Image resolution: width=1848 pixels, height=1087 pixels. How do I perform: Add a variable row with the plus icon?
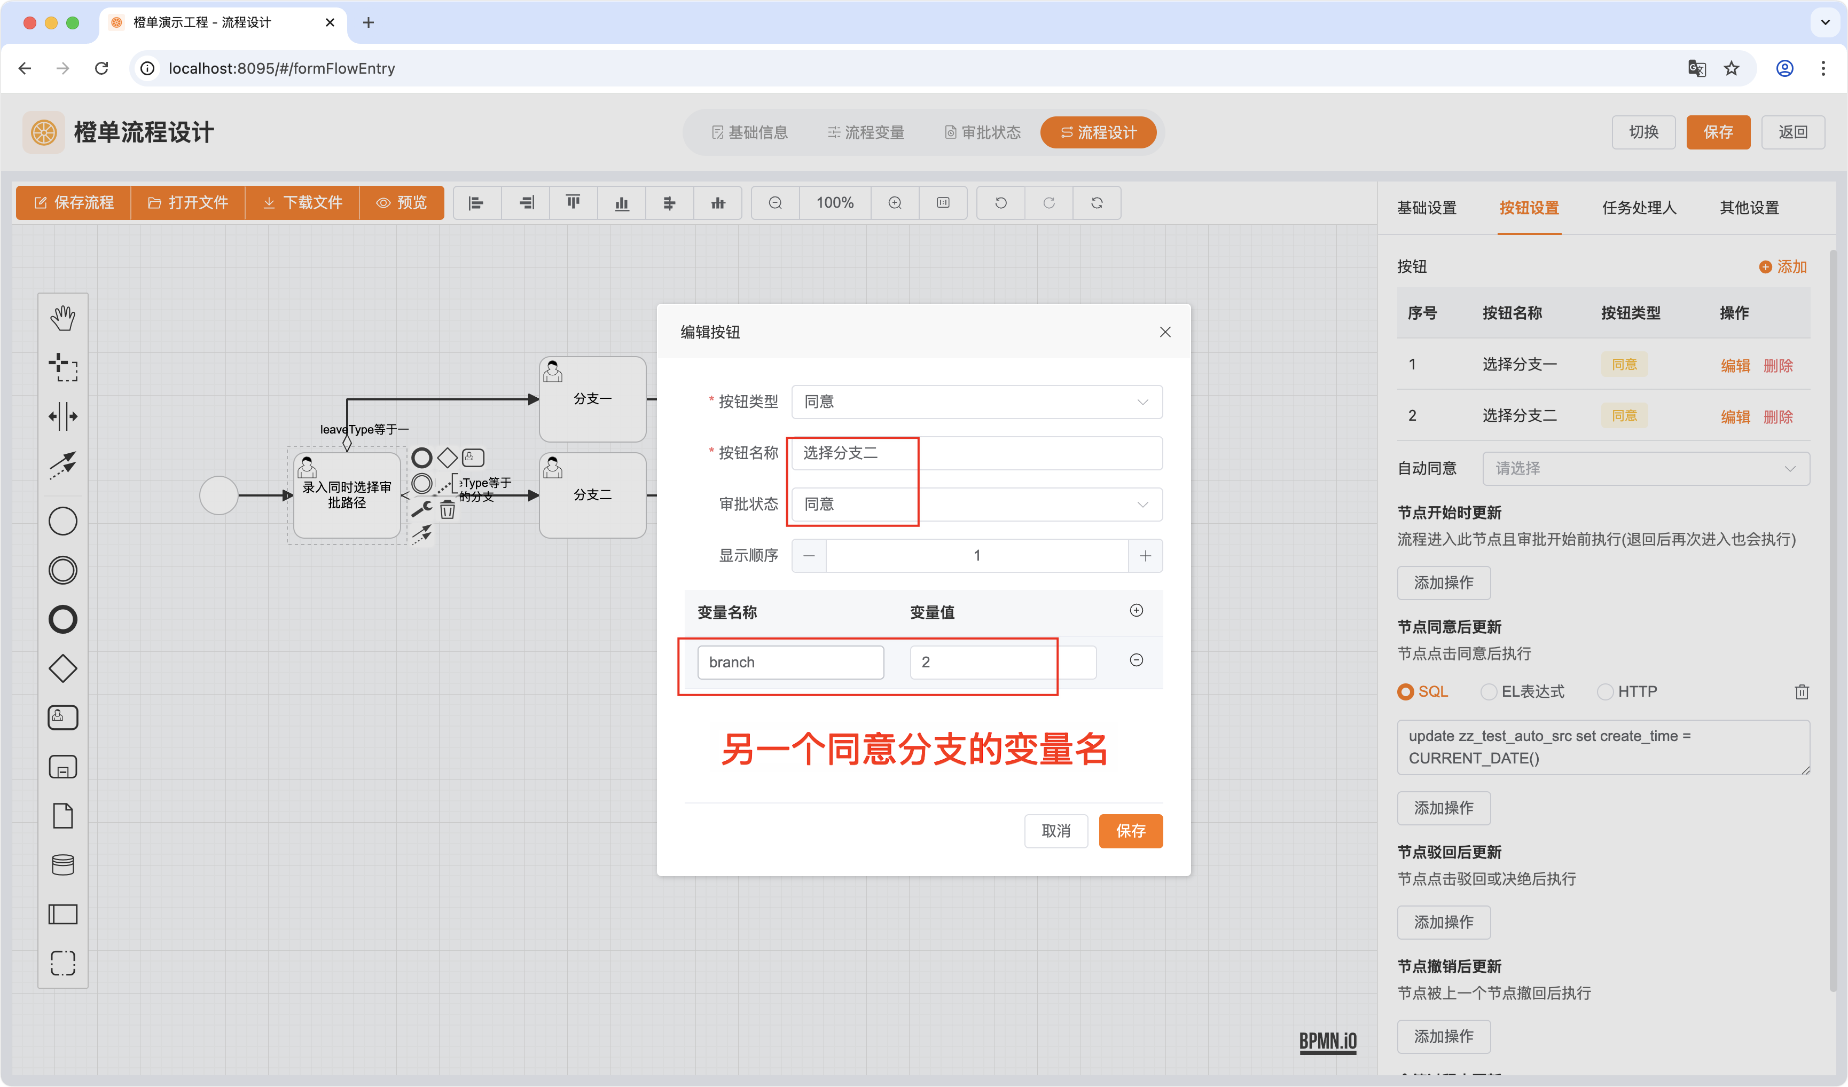(x=1136, y=611)
